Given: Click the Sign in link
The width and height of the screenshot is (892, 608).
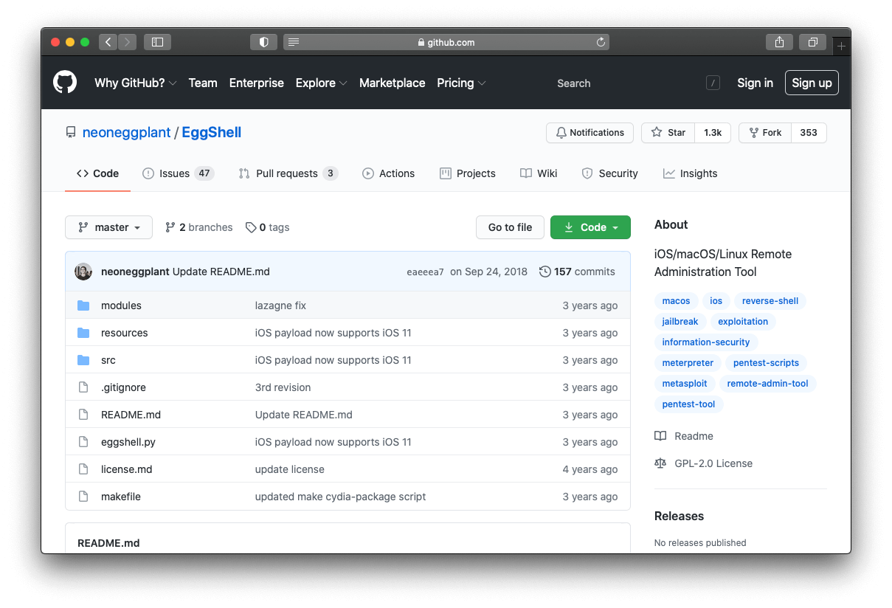Looking at the screenshot, I should (756, 83).
